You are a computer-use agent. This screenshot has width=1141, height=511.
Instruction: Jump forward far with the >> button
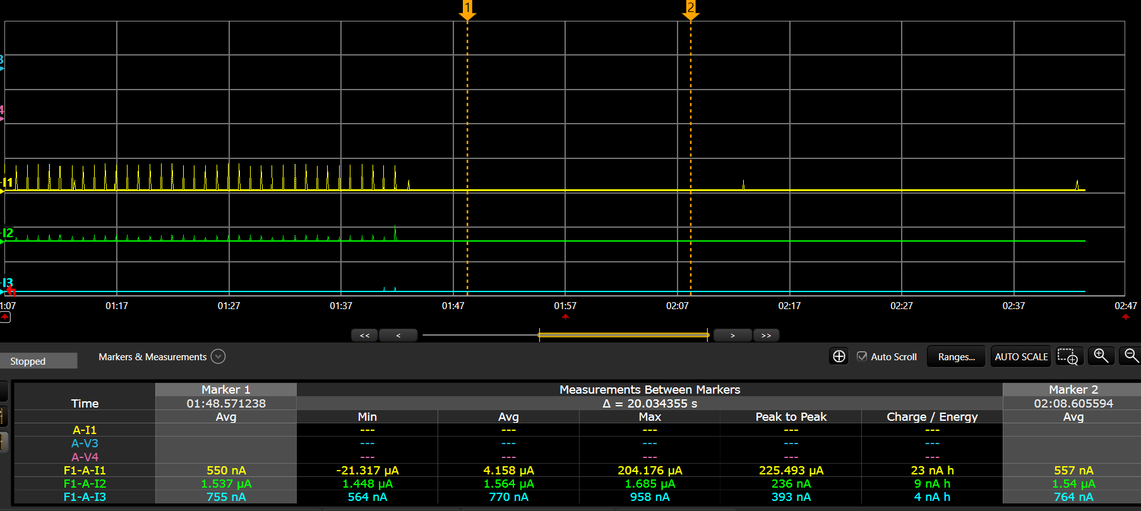766,336
